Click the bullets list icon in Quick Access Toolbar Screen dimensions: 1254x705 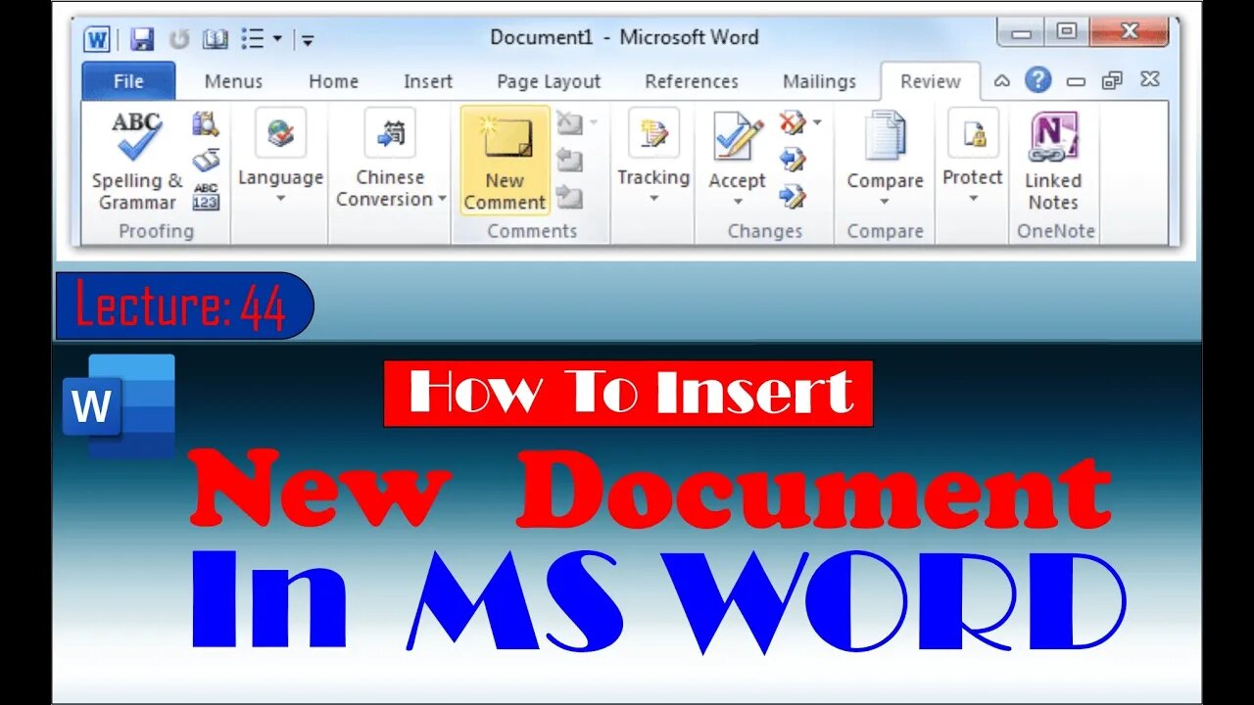[x=253, y=39]
